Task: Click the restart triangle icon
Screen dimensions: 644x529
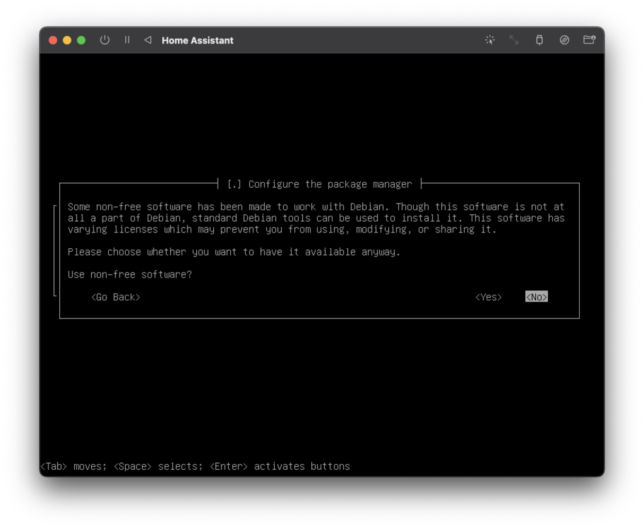Action: [x=148, y=40]
